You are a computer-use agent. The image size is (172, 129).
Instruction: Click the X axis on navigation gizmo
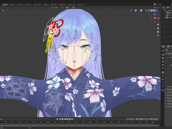[158, 18]
